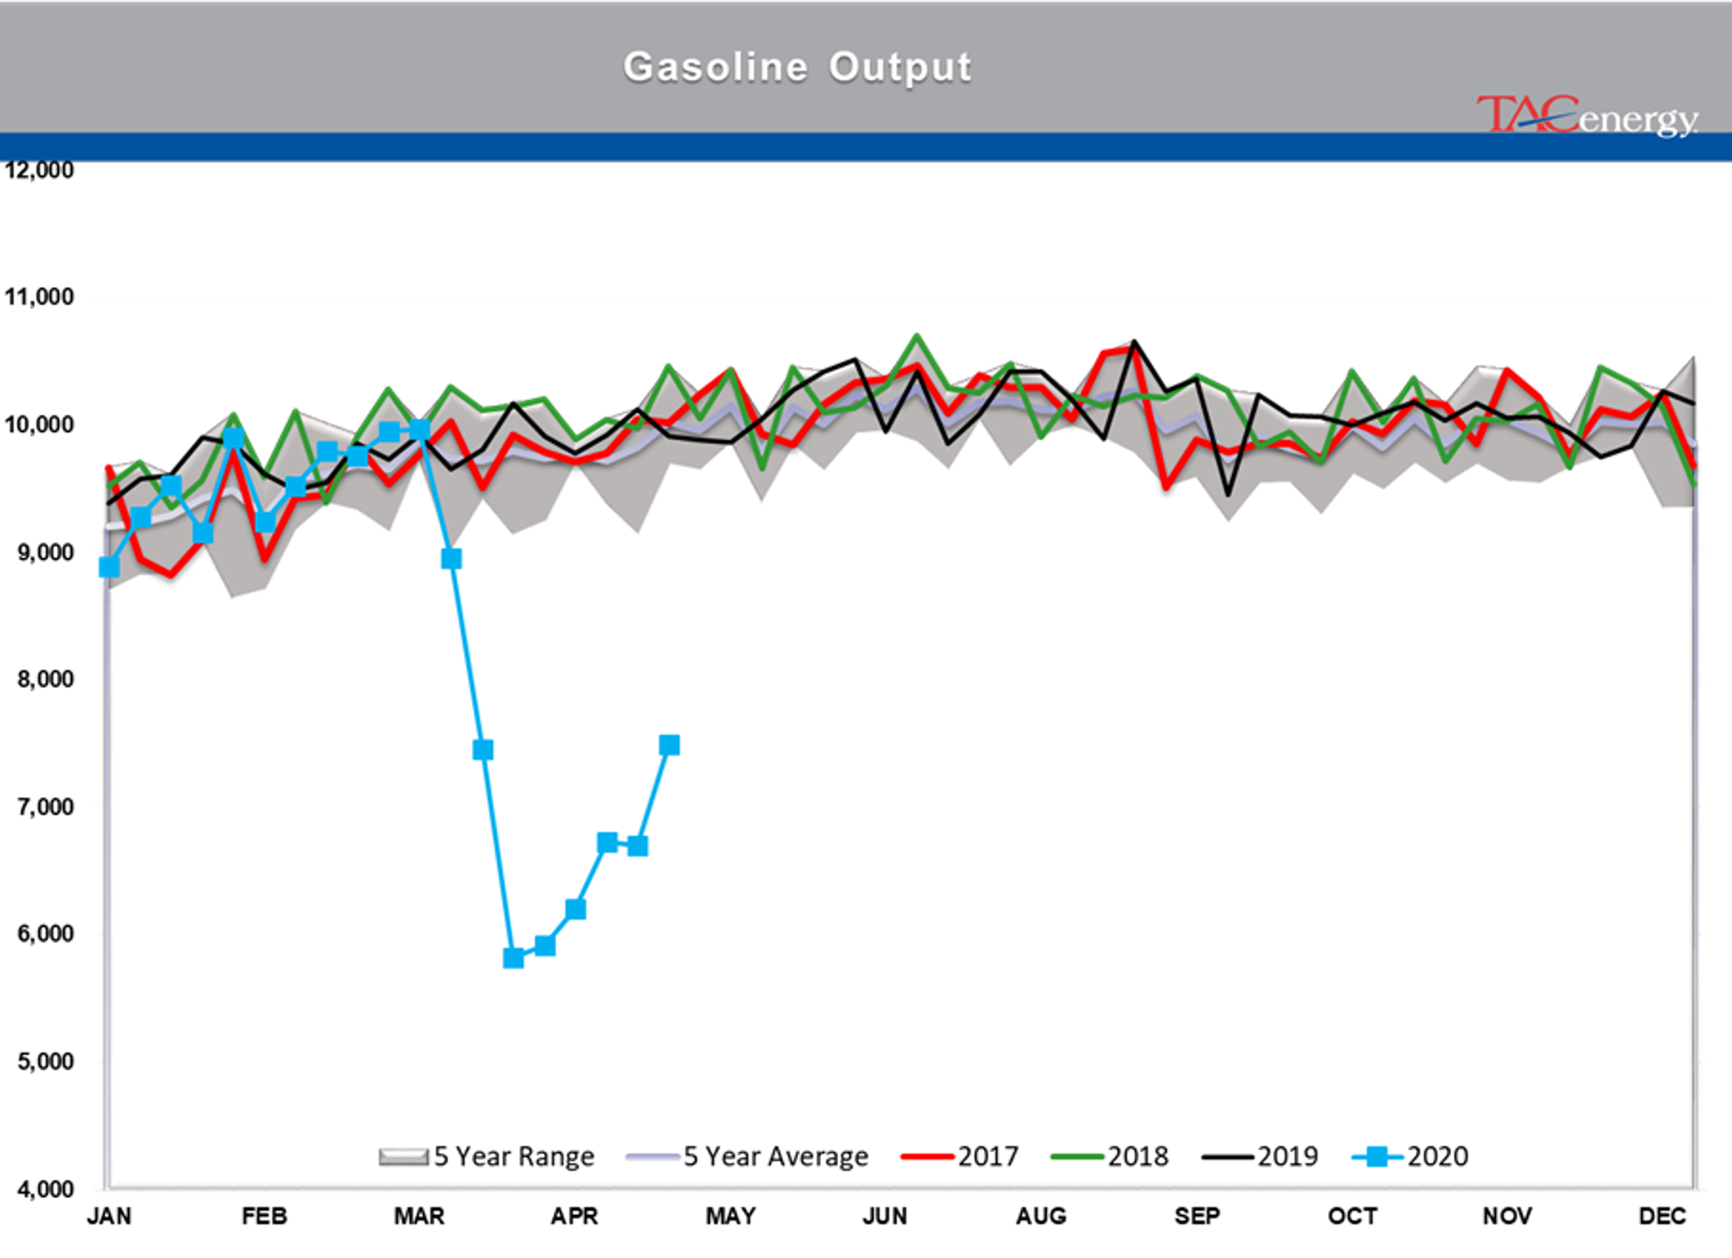The height and width of the screenshot is (1258, 1732).
Task: Click the 8,000 y-axis label
Action: point(45,679)
